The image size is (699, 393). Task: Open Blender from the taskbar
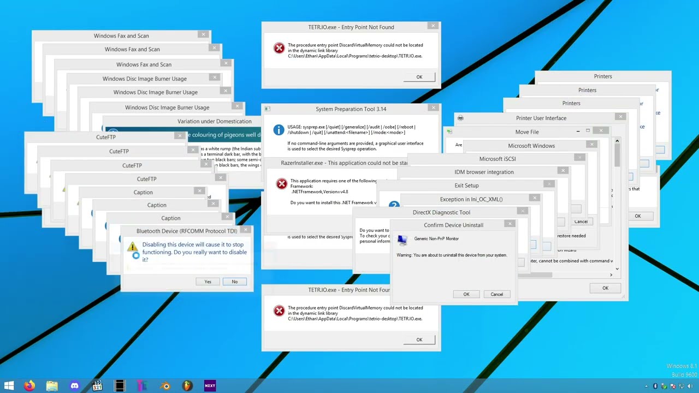[x=165, y=386]
